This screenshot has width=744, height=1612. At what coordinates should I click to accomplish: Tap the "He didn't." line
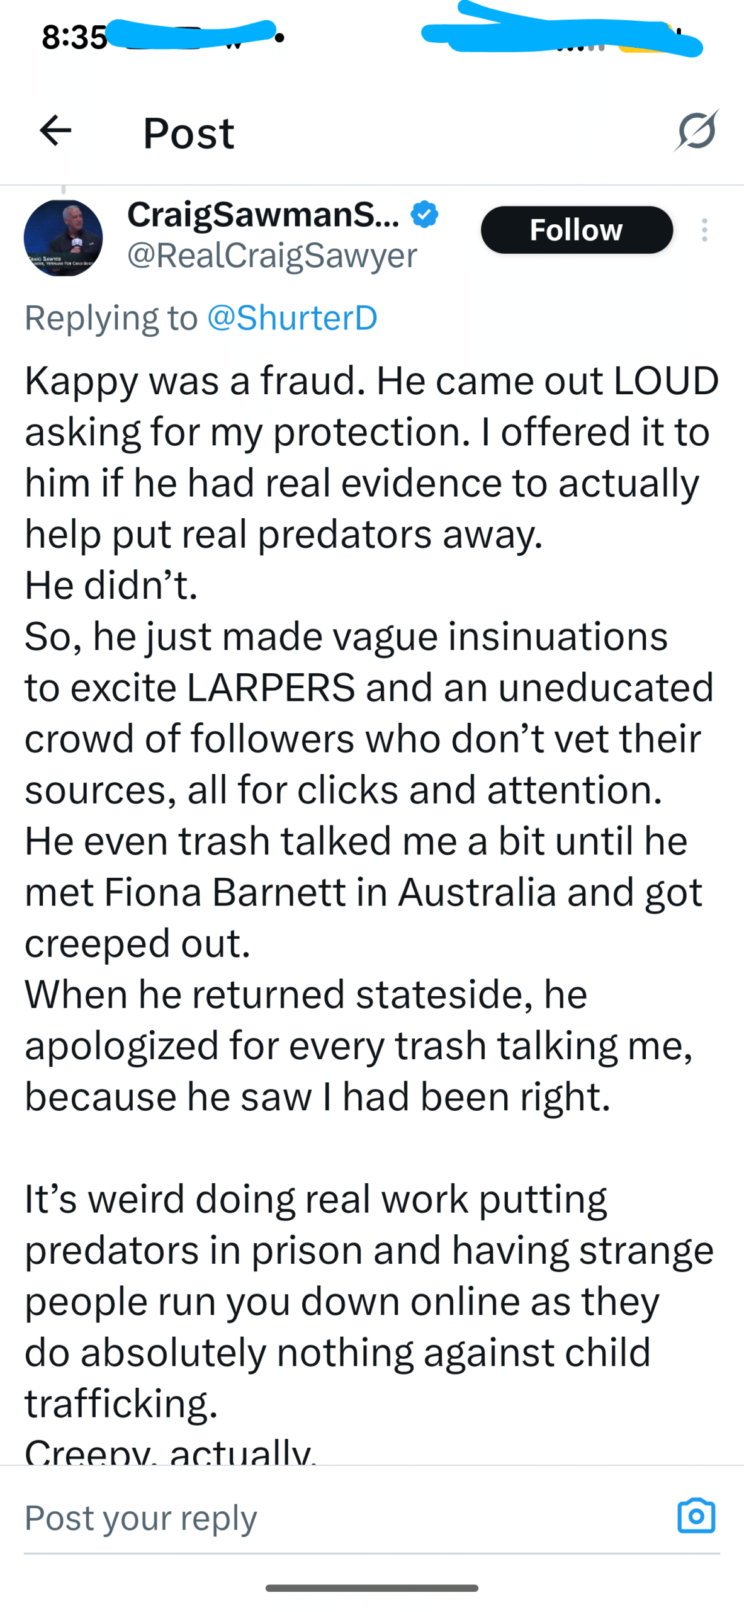coord(111,586)
